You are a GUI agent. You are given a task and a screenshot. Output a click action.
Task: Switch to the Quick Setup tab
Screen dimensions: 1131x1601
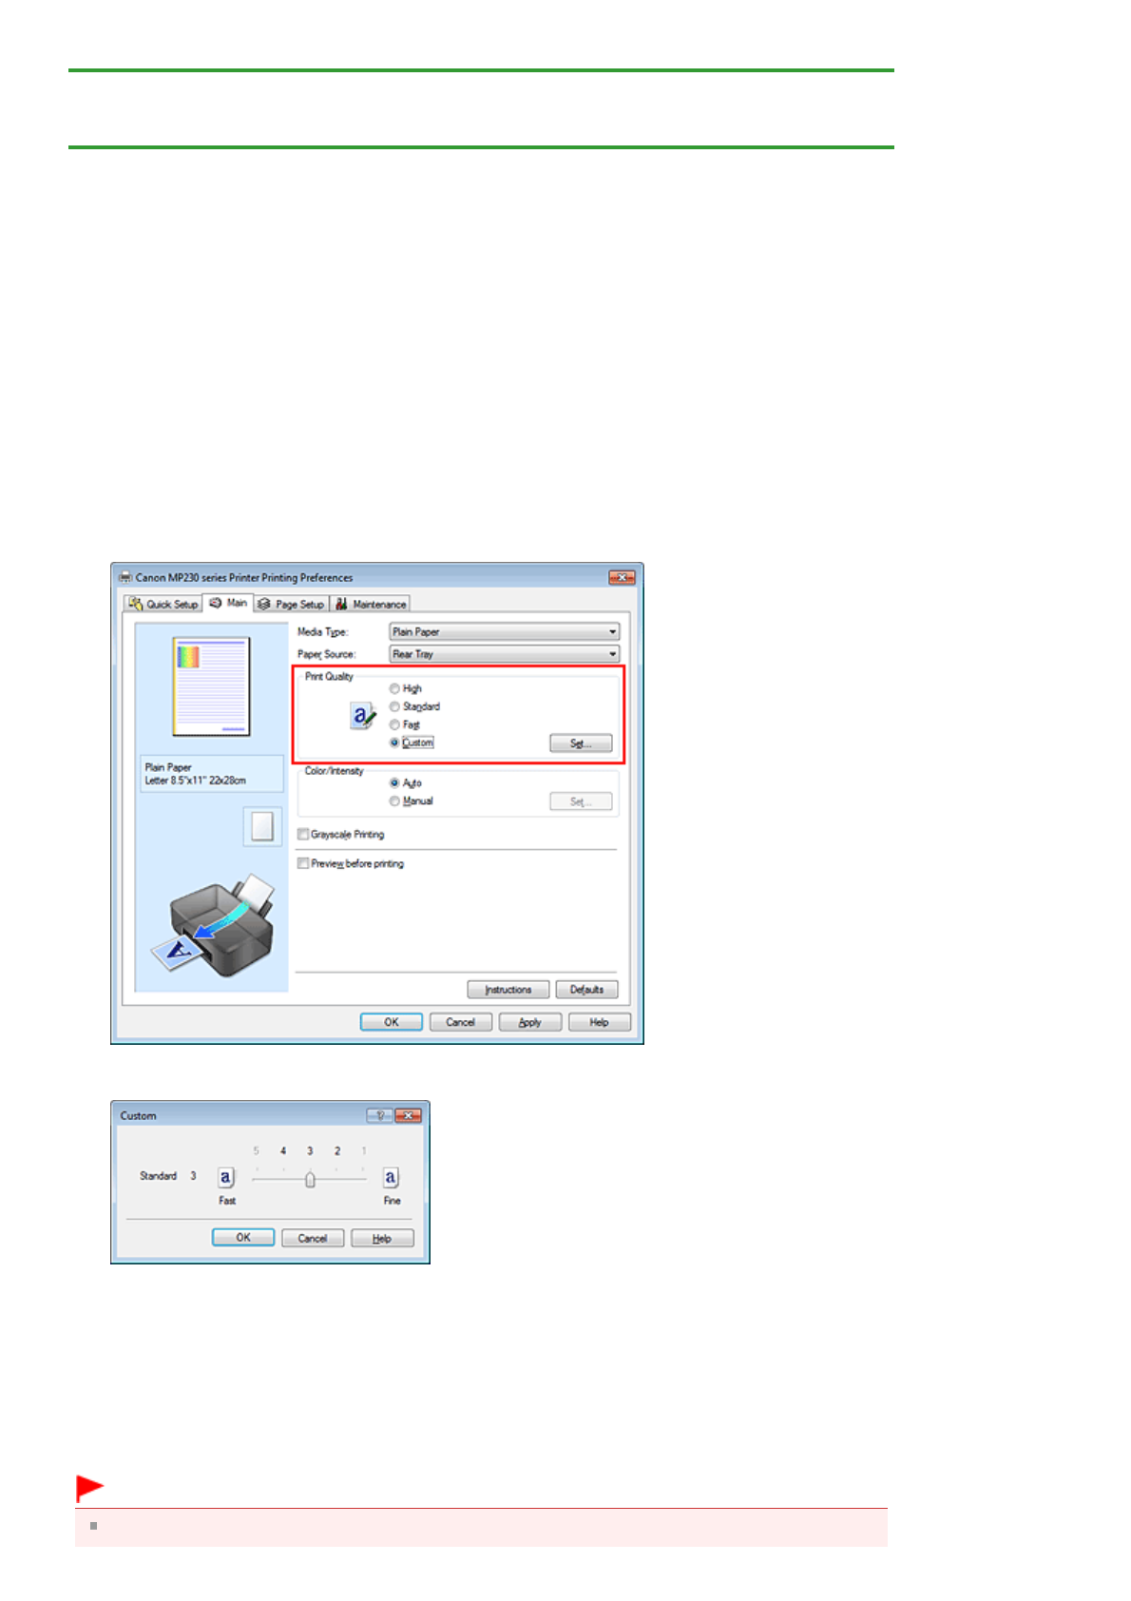(163, 604)
